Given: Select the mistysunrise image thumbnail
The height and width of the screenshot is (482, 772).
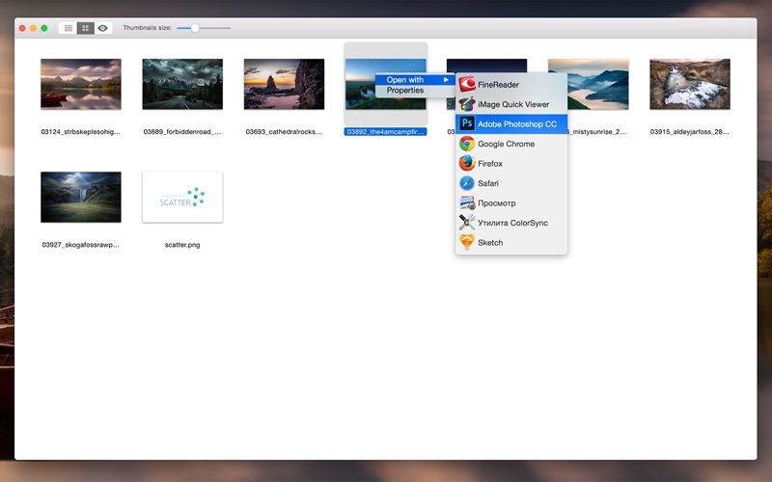Looking at the screenshot, I should [598, 84].
